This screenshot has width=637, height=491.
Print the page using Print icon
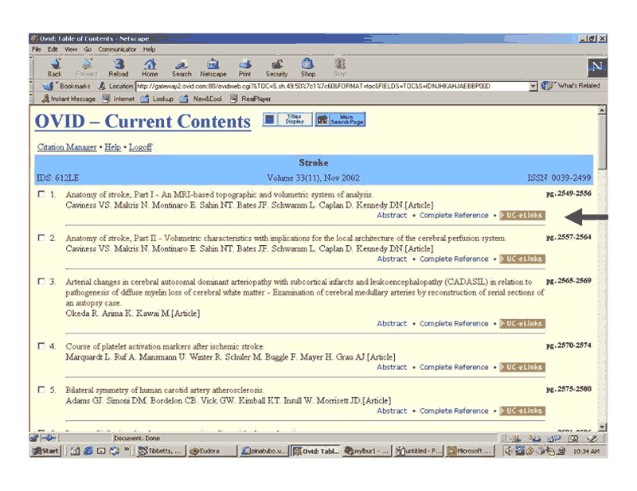pyautogui.click(x=244, y=68)
